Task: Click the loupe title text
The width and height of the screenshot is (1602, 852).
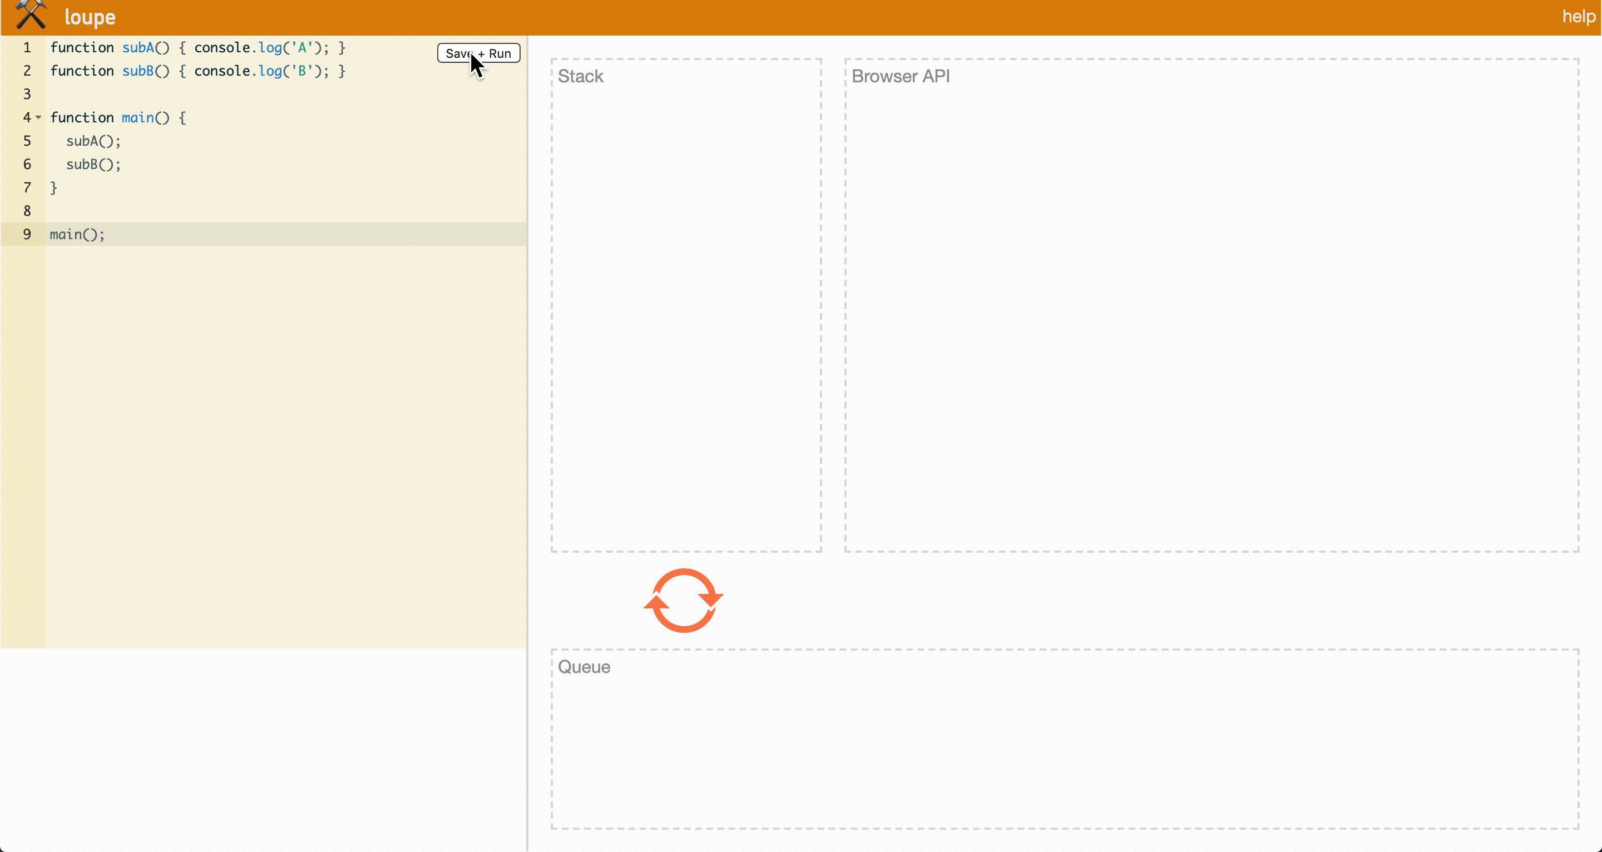Action: (x=90, y=17)
